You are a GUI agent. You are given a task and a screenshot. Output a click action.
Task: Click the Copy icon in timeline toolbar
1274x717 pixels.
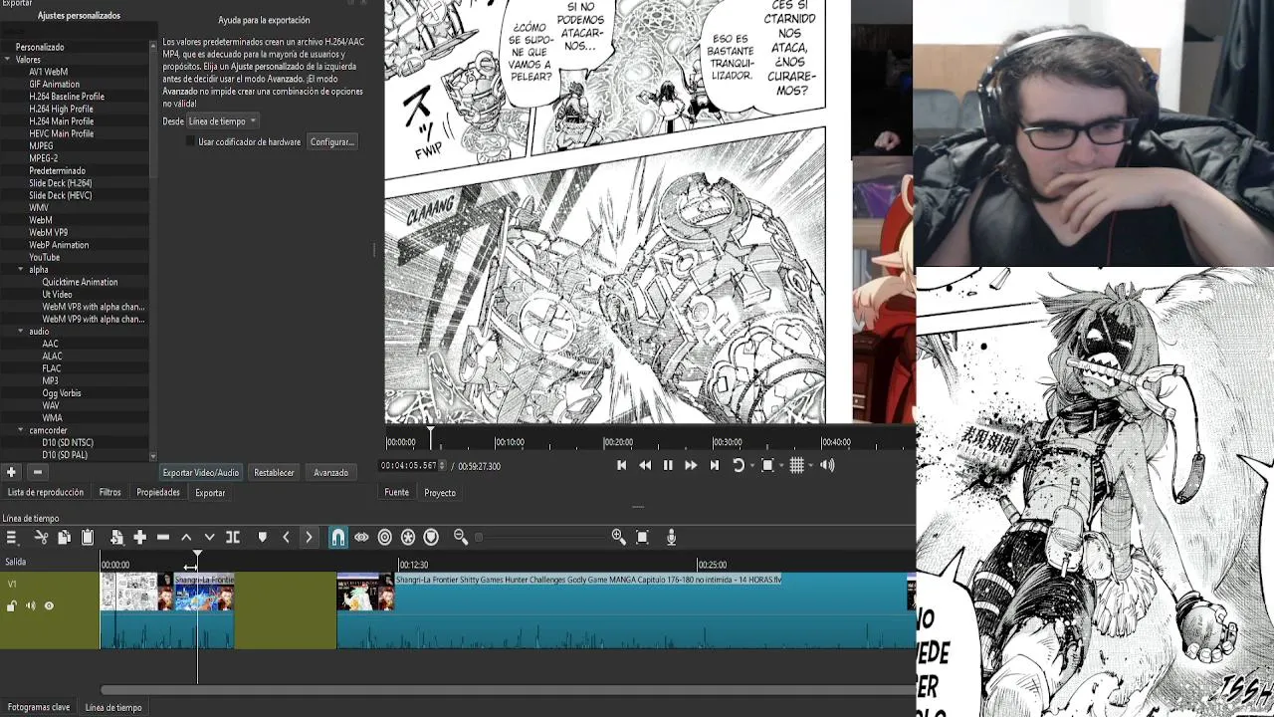click(64, 537)
